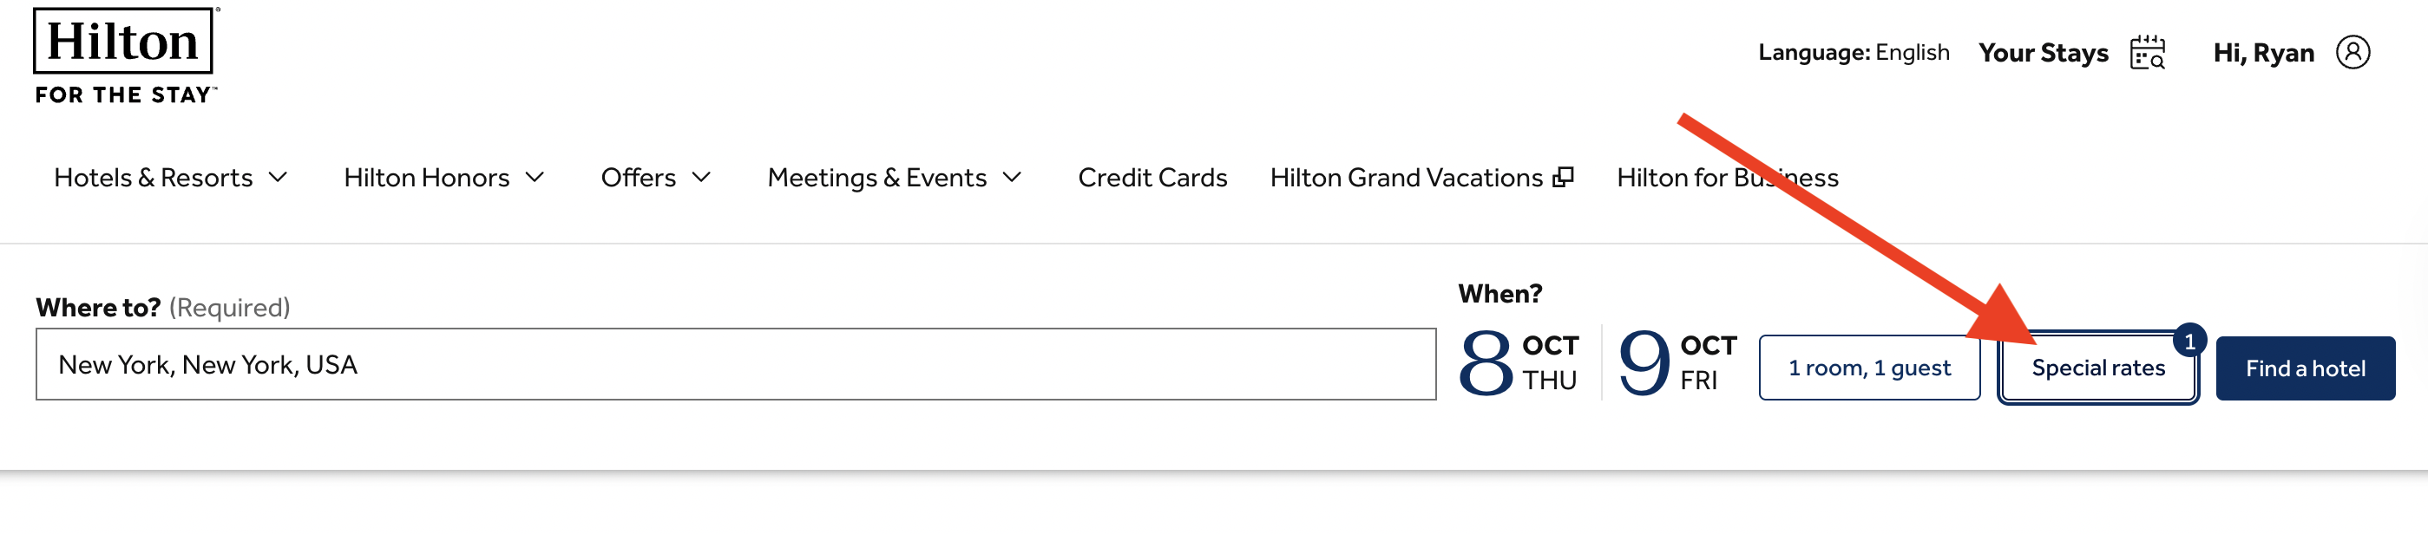This screenshot has height=534, width=2428.
Task: Expand the Meetings & Events chevron
Action: (1013, 177)
